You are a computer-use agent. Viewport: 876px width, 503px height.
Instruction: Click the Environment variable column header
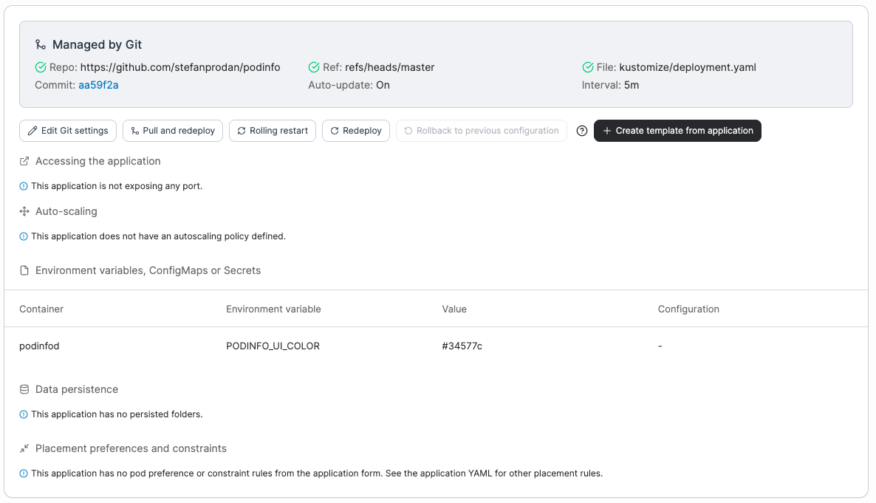273,309
